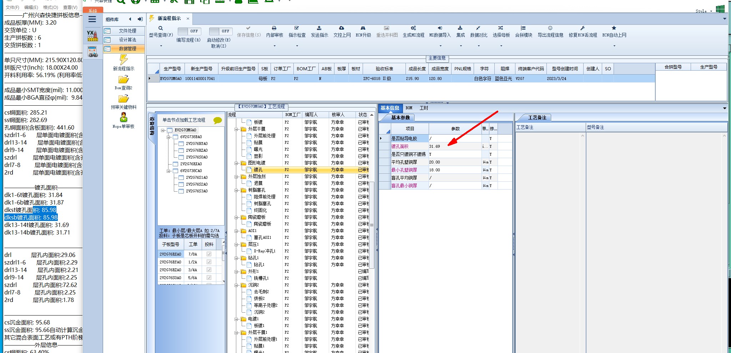
Task: Open the 指示检查 dropdown arrow
Action: (x=297, y=46)
